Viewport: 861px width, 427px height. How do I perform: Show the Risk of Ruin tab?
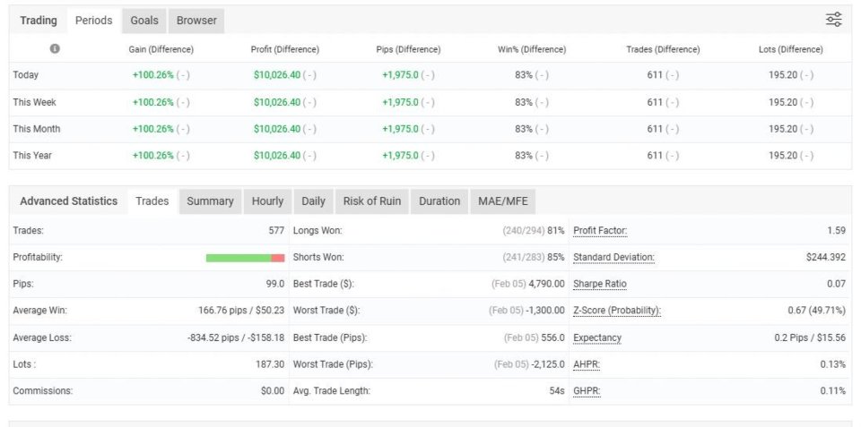pos(371,201)
